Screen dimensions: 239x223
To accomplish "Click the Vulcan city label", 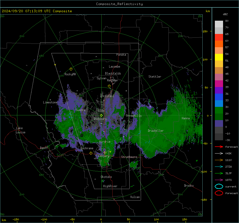I will tap(135, 197).
